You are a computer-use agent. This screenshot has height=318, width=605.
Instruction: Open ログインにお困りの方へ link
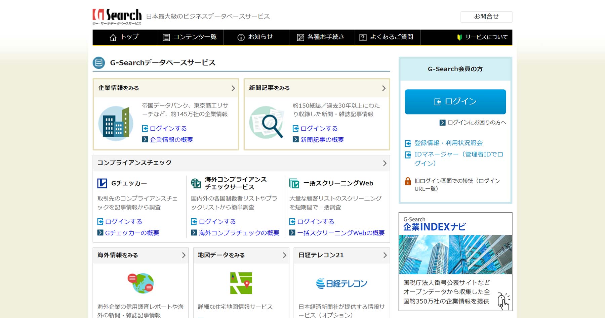coord(477,123)
